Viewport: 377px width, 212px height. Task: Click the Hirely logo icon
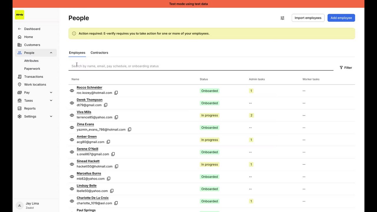19,15
